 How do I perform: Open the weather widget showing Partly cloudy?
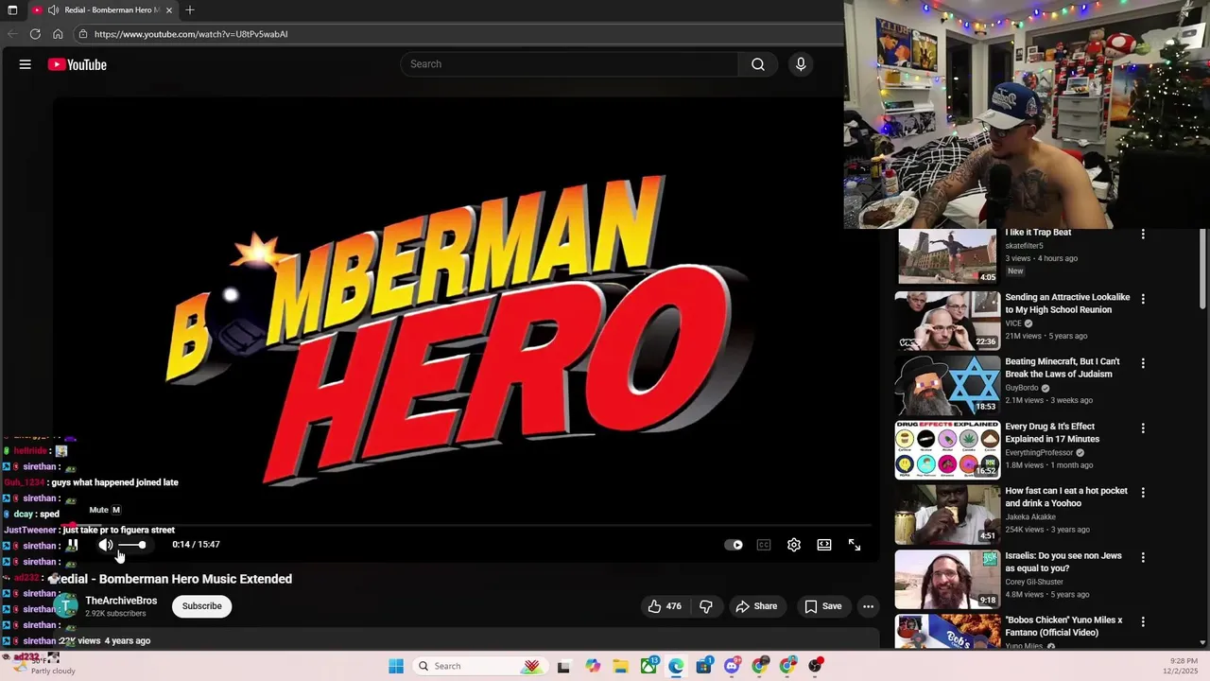43,666
